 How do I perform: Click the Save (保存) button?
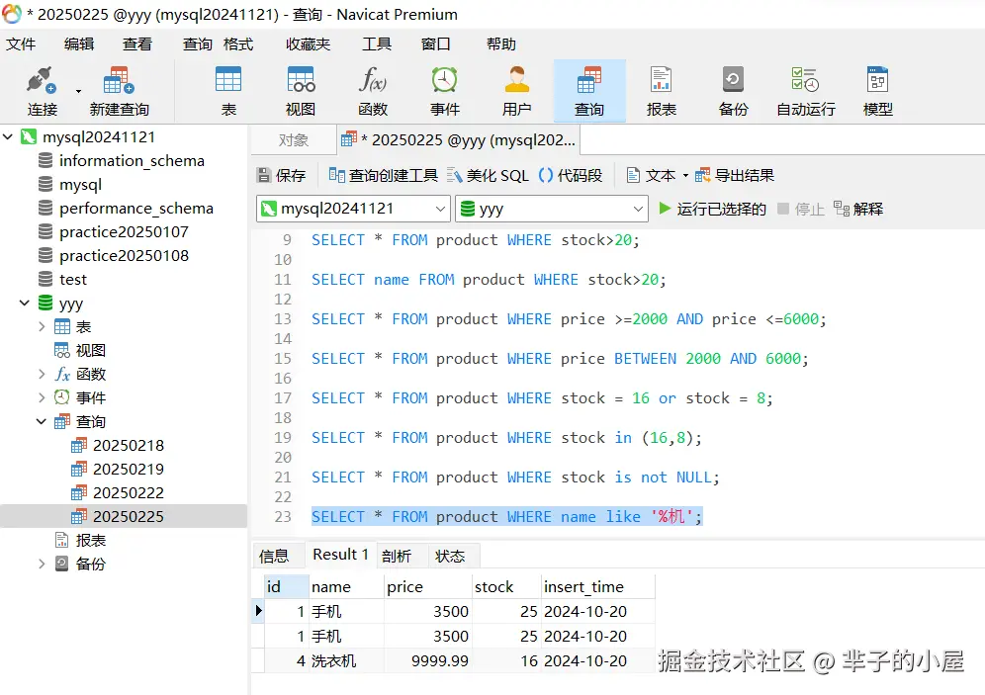(281, 175)
